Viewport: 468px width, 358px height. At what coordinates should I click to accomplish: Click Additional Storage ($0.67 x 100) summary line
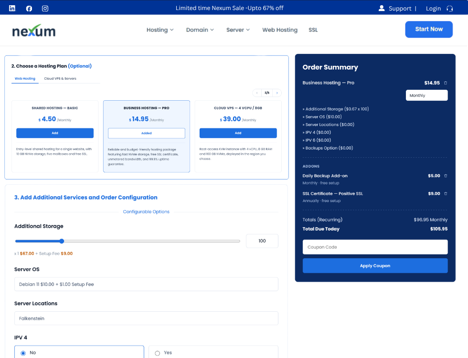pos(336,109)
